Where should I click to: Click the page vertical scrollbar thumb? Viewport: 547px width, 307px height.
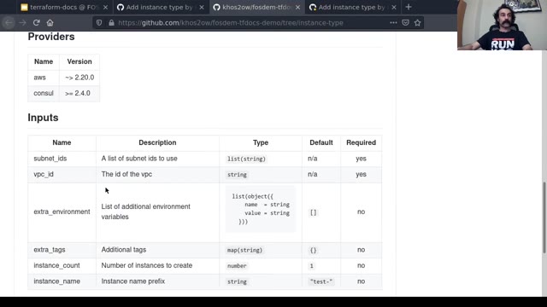click(x=544, y=217)
